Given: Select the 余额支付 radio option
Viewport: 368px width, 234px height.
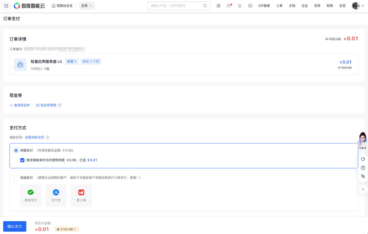Looking at the screenshot, I should click(x=16, y=150).
